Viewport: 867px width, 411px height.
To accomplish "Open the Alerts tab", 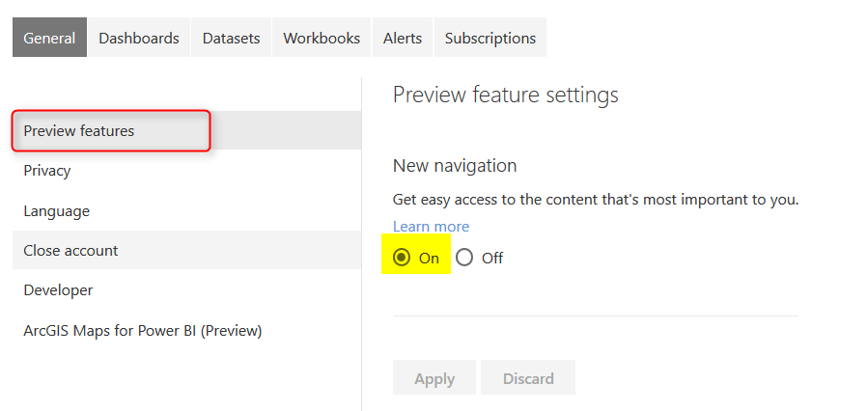I will tap(403, 38).
